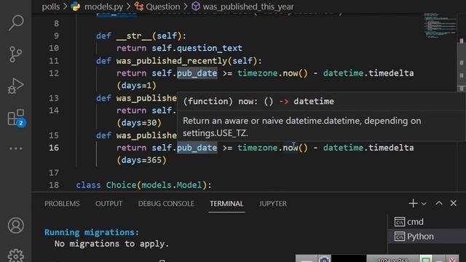Close the terminal panel
Screen dimensions: 466x262
pyautogui.click(x=453, y=204)
